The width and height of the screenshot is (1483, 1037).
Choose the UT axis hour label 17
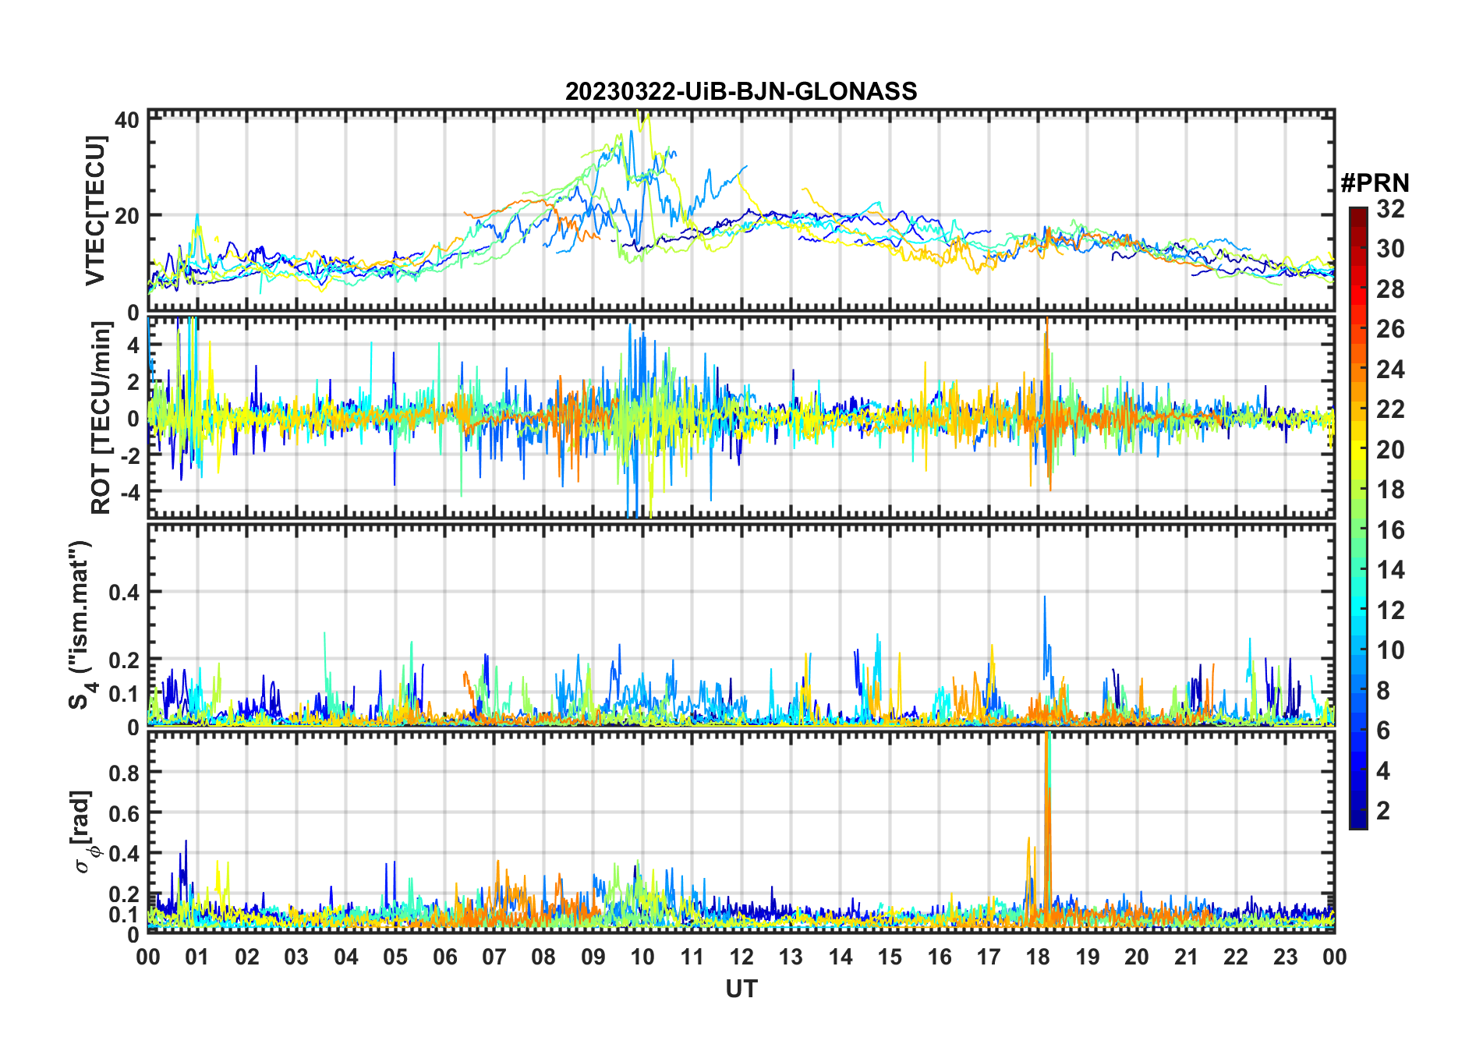pyautogui.click(x=989, y=957)
